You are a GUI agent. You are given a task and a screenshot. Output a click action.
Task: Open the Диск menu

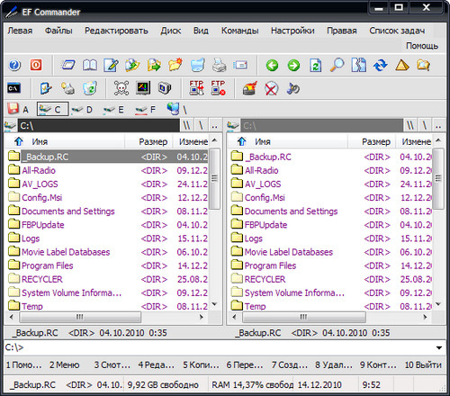click(171, 31)
